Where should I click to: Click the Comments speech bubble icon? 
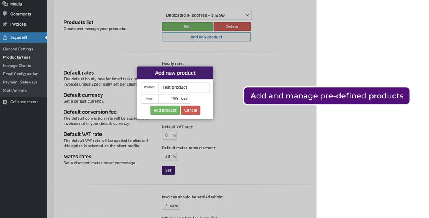[5, 14]
